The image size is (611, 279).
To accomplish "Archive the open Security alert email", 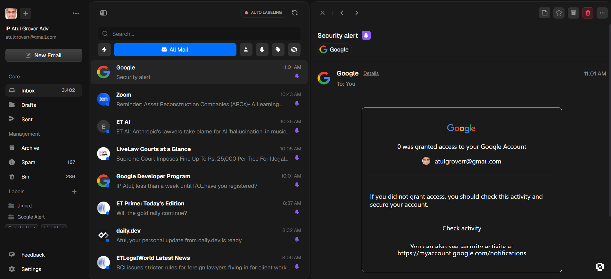I will pos(574,13).
